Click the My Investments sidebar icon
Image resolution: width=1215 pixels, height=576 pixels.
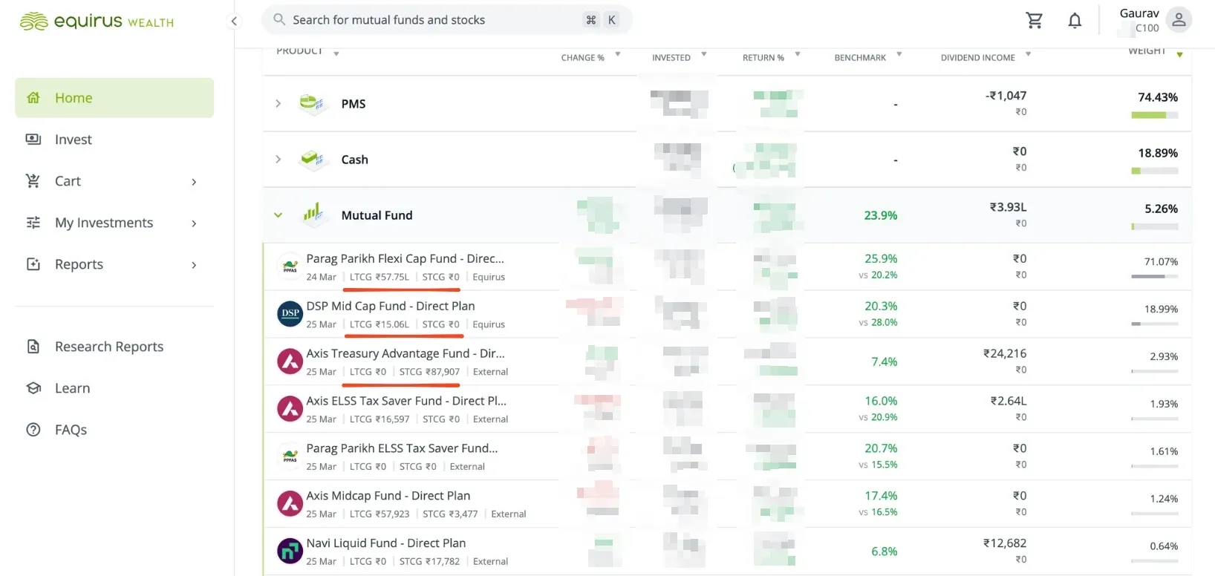[x=33, y=222]
